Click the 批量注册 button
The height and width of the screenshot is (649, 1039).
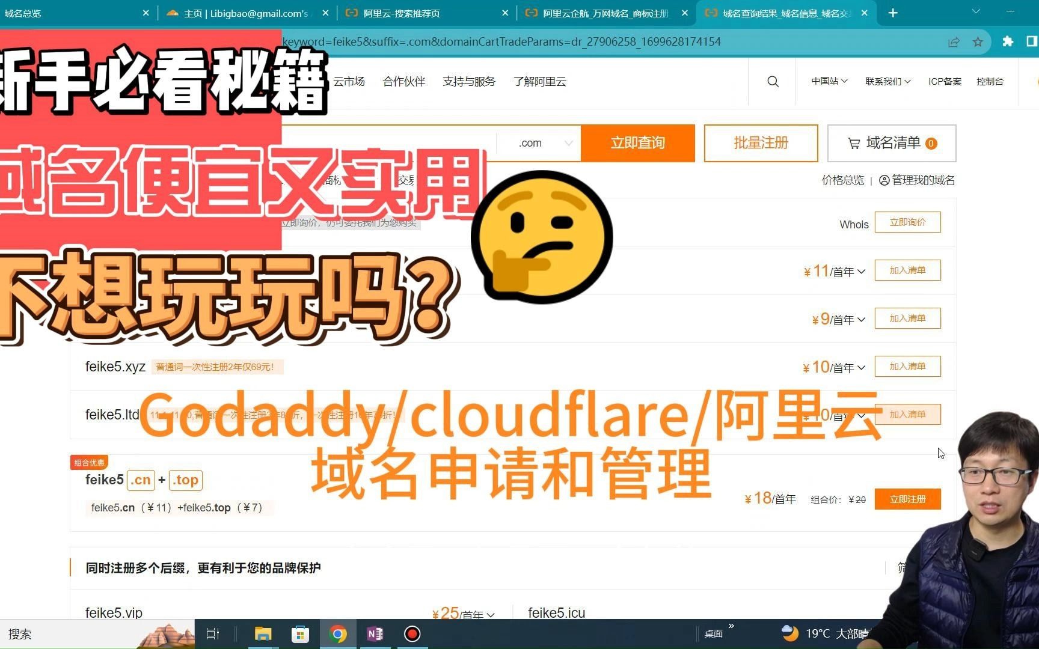pos(761,143)
